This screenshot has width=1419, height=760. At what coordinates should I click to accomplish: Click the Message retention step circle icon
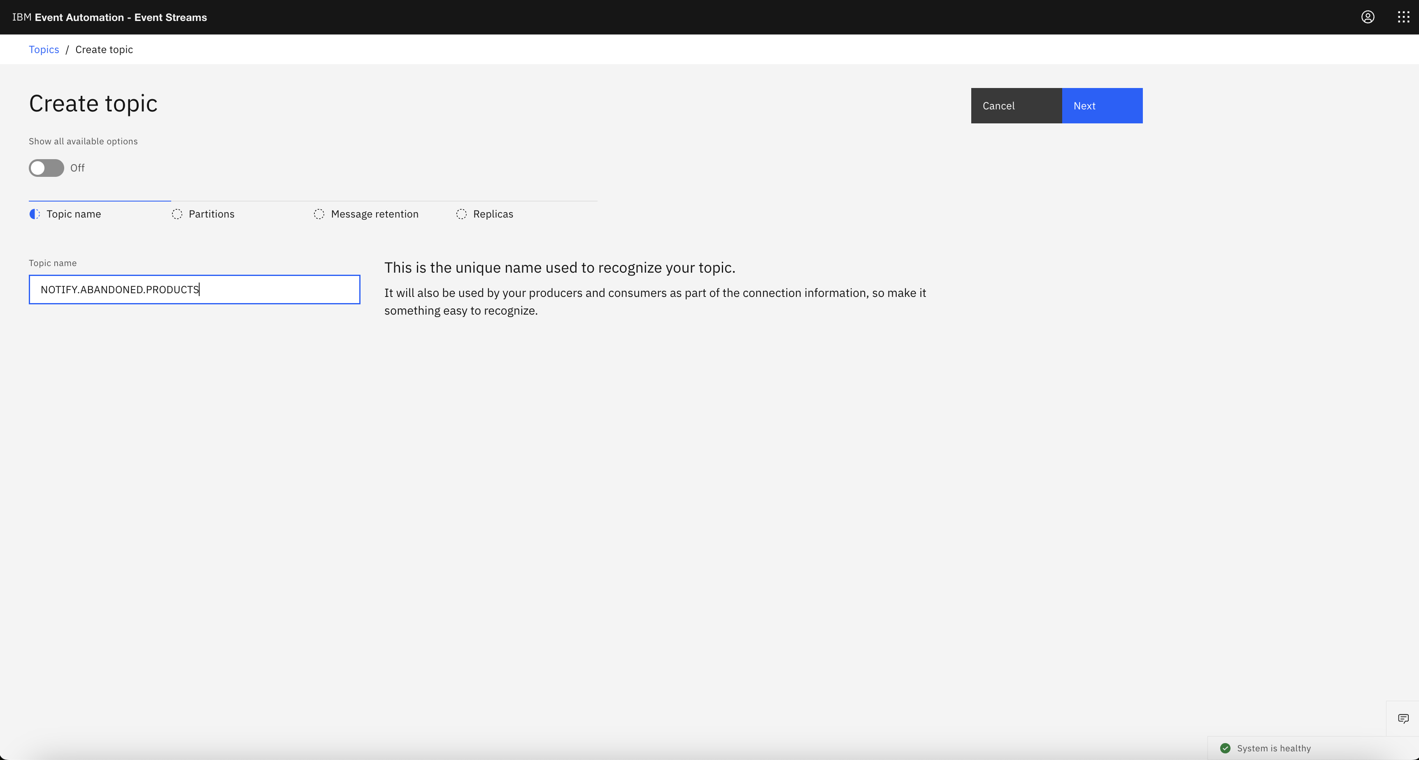coord(319,214)
